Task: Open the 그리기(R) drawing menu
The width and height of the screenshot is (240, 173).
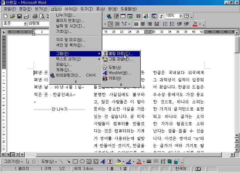Action: pos(13,161)
